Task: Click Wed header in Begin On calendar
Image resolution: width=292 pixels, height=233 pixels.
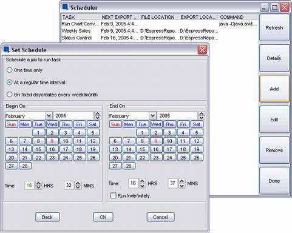Action: (x=52, y=124)
